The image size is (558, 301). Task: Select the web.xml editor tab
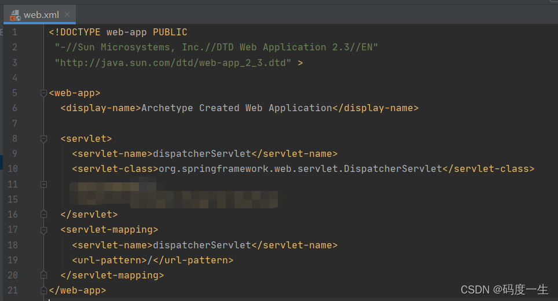pyautogui.click(x=39, y=14)
